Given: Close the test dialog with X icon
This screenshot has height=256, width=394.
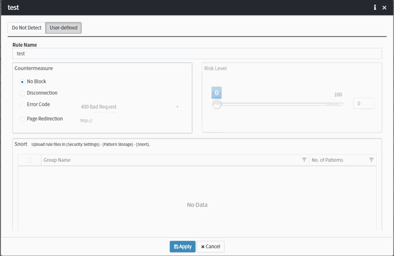Looking at the screenshot, I should (384, 8).
